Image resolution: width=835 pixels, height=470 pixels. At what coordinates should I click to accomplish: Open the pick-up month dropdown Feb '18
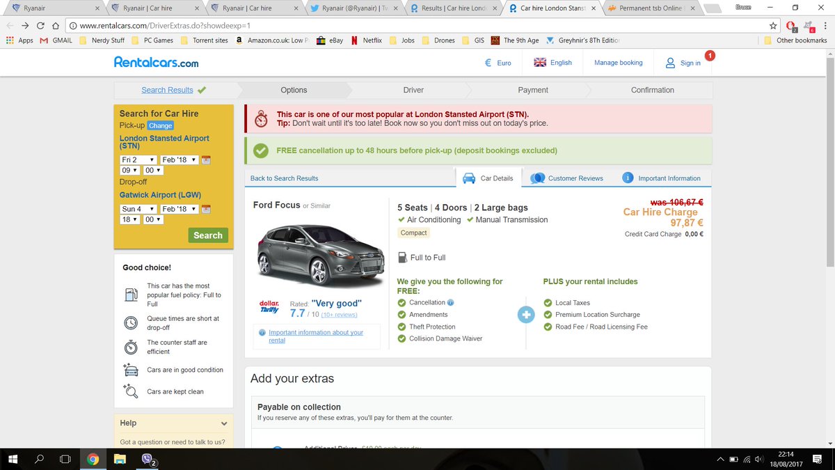pos(179,160)
